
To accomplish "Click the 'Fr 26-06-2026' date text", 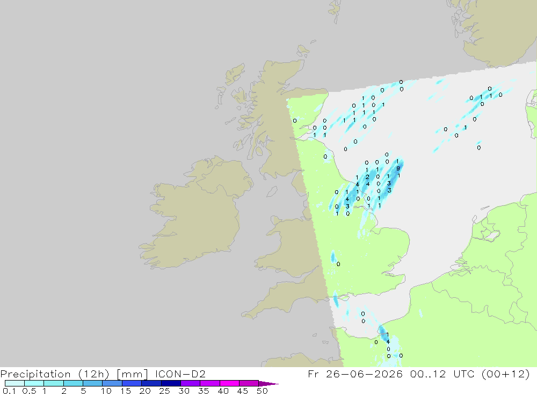I will click(x=355, y=374).
